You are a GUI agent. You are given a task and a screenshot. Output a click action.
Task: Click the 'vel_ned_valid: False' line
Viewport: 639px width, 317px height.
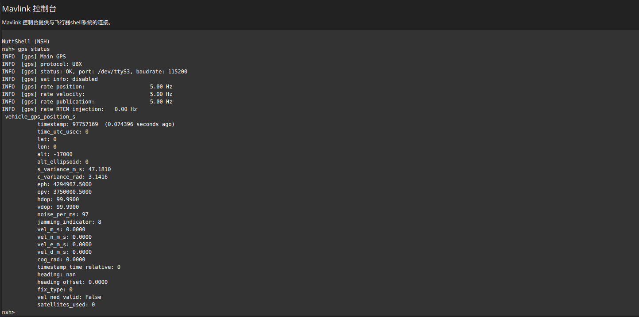[69, 297]
